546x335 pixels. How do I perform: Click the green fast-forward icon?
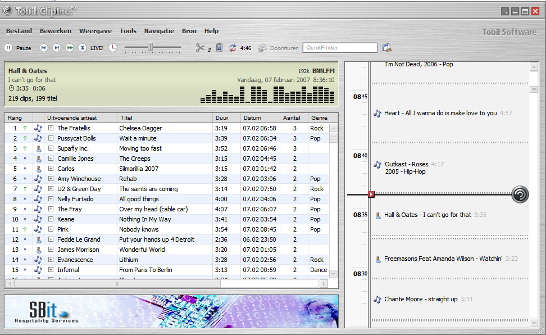70,48
